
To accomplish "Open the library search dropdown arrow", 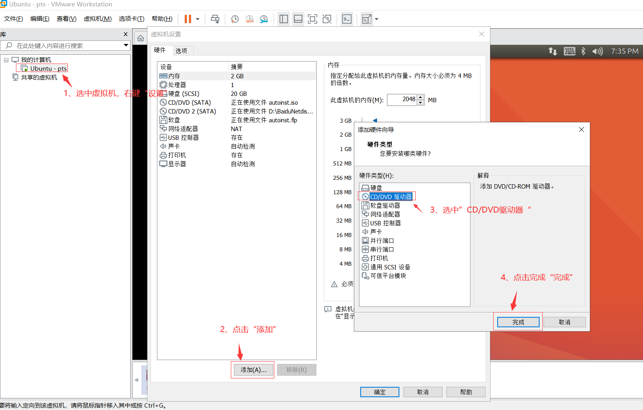I will [x=126, y=46].
